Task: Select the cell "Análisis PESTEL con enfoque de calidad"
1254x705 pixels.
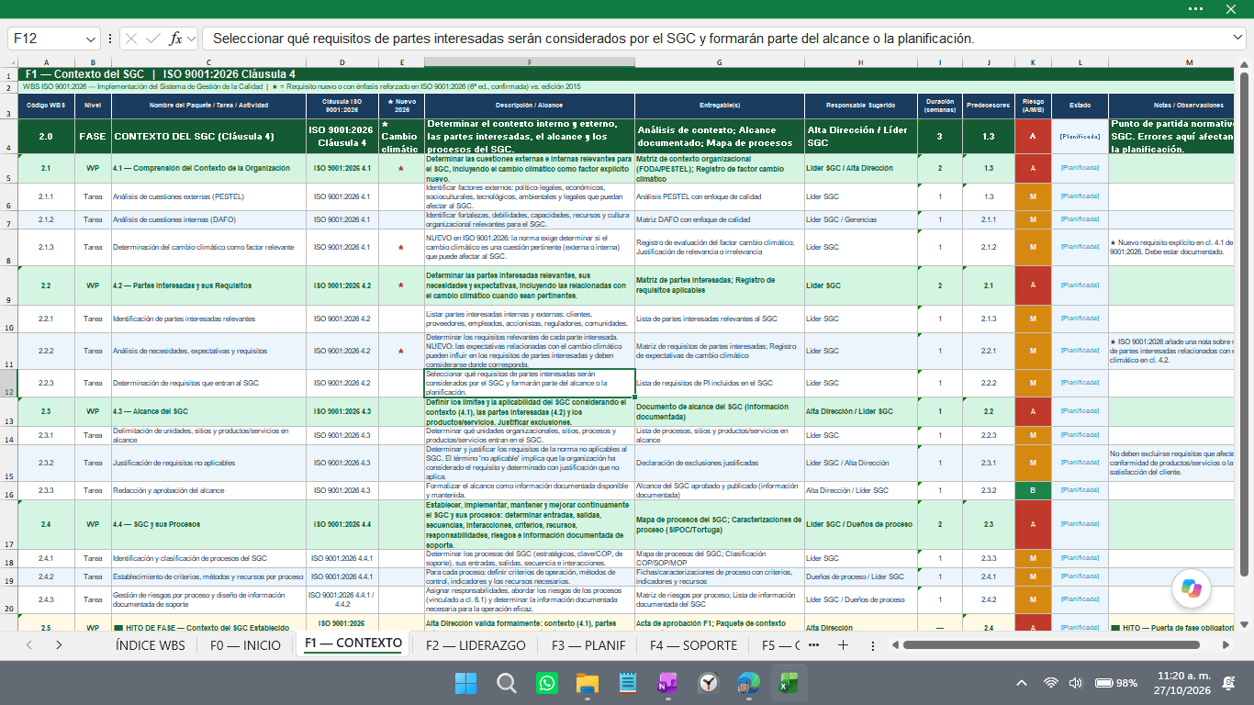Action: 720,197
